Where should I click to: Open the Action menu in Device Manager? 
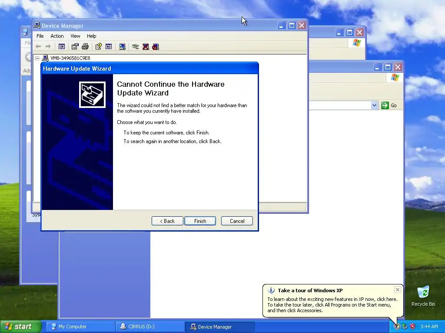coord(57,36)
